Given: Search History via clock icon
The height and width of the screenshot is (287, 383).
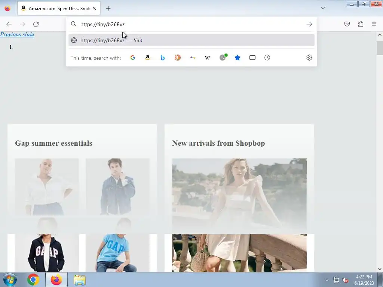Looking at the screenshot, I should [267, 58].
